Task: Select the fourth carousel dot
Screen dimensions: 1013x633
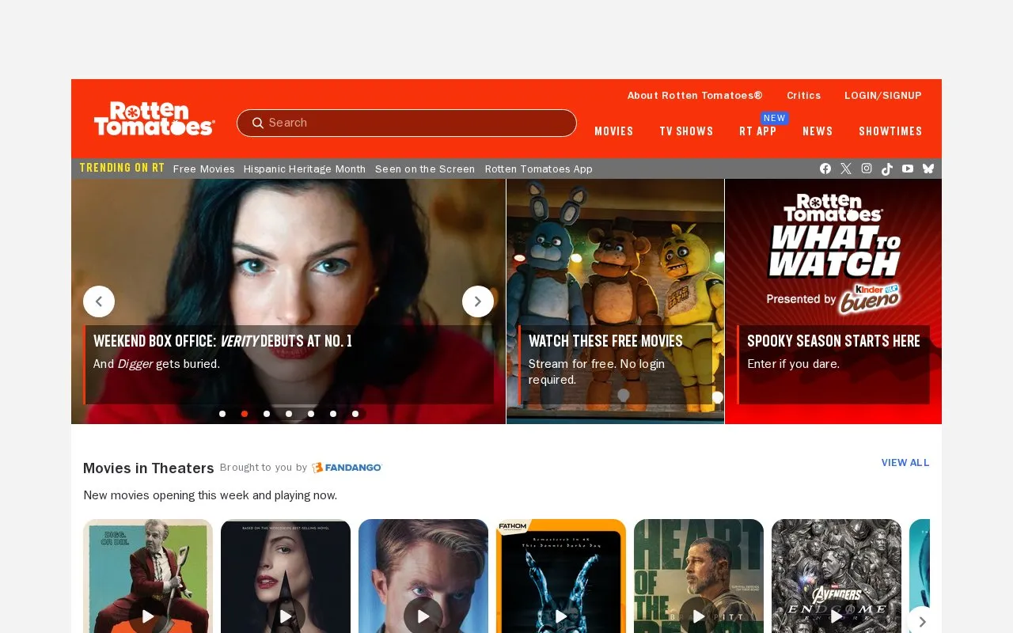Action: [289, 414]
